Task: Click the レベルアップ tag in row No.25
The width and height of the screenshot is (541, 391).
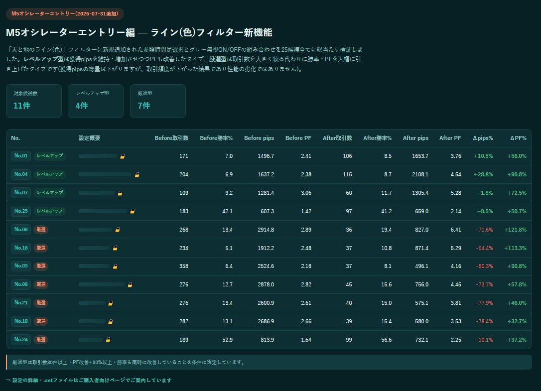Action: (50, 211)
